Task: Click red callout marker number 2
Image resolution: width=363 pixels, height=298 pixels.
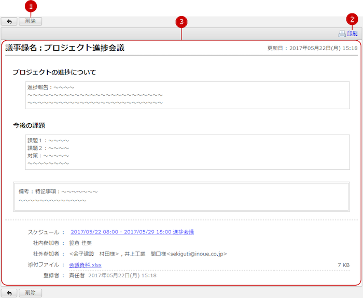Action: tap(352, 20)
